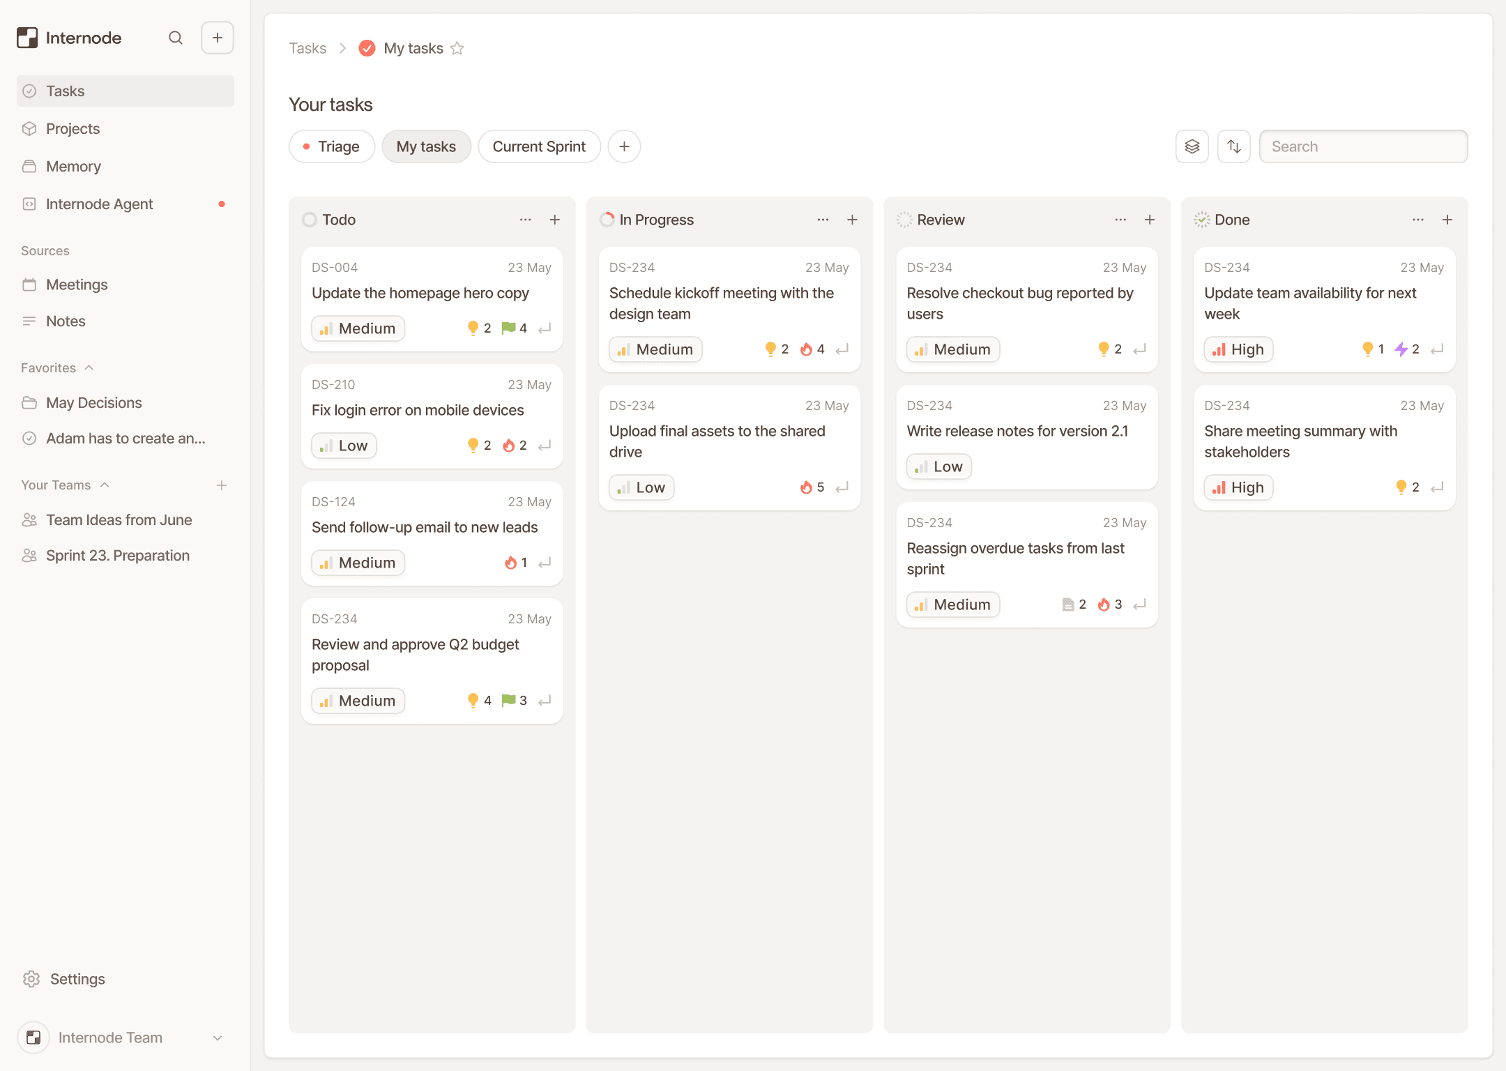Click the plus button beside the Internode logo
The image size is (1506, 1071).
(218, 38)
